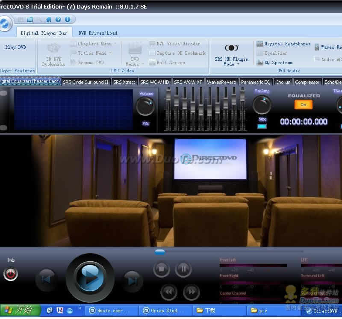The height and width of the screenshot is (319, 342).
Task: Click the PreAmp knob
Action: click(262, 105)
